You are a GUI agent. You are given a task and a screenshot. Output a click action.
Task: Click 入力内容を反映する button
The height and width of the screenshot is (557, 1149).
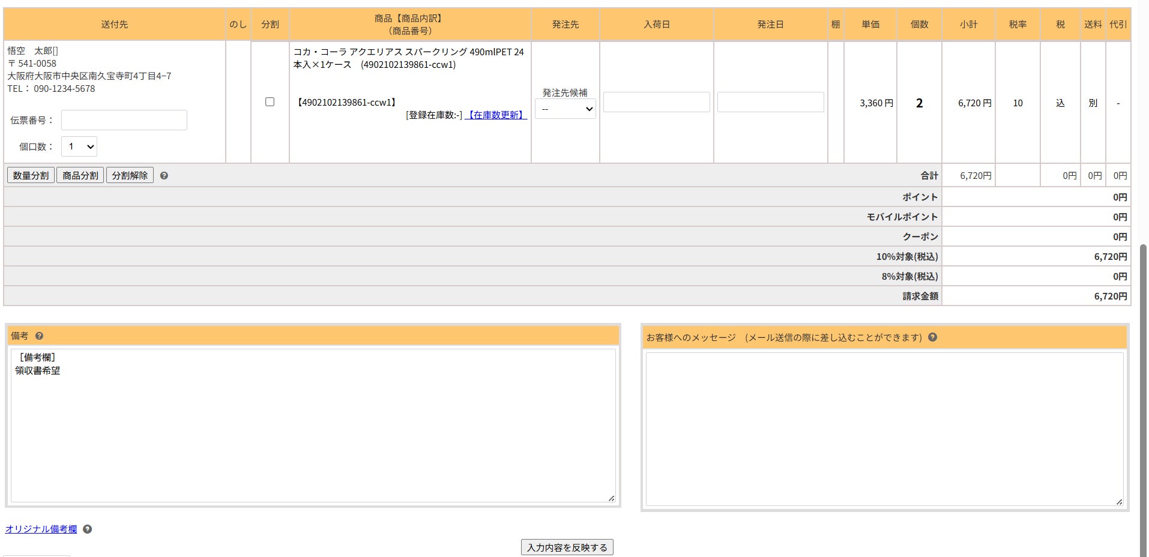(567, 547)
